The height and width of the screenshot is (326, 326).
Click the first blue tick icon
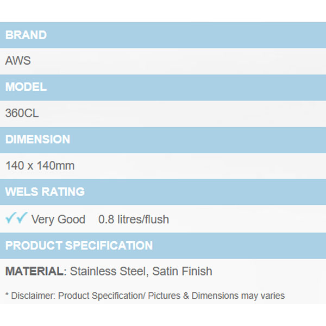(x=10, y=218)
